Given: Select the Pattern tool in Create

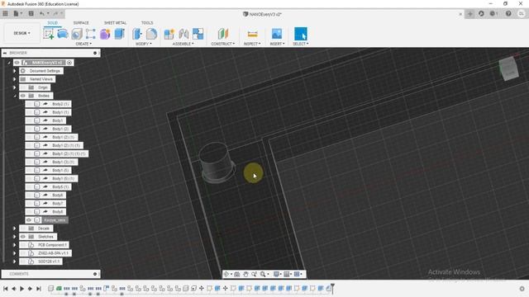Looking at the screenshot, I should (x=91, y=34).
